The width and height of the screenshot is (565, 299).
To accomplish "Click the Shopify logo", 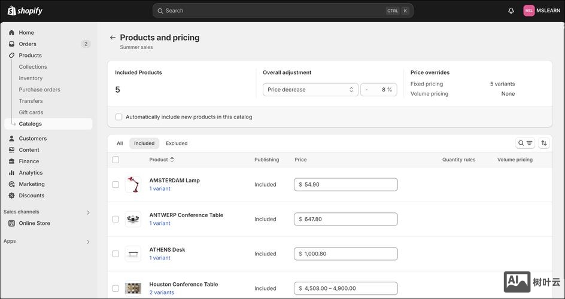I will pos(25,11).
